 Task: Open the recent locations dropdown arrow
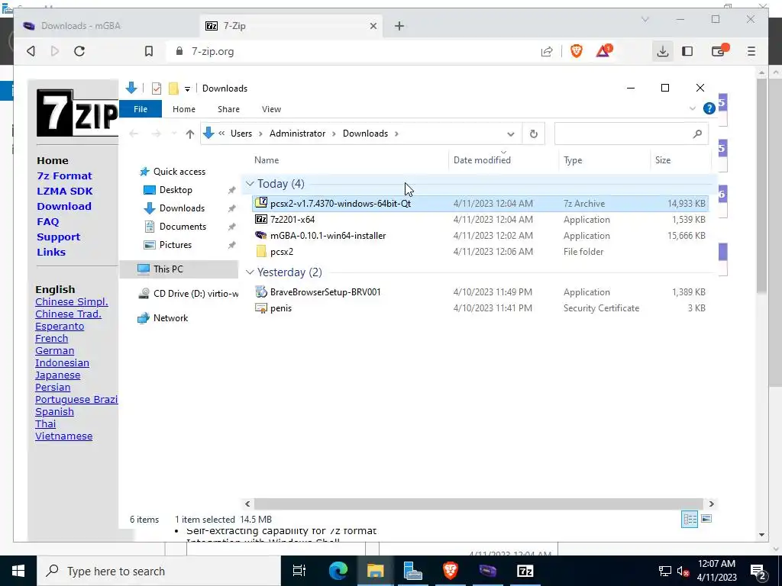(x=173, y=134)
